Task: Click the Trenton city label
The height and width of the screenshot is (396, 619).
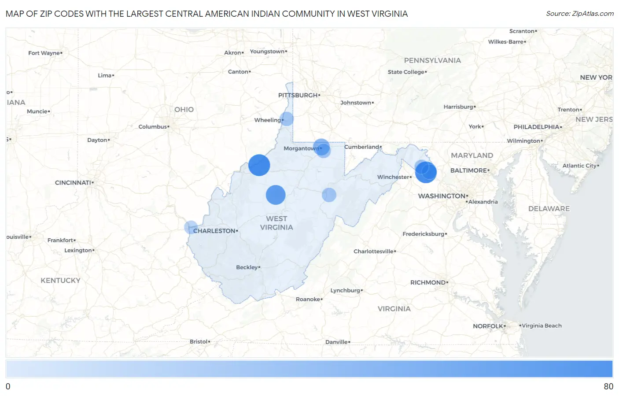Action: pos(568,110)
